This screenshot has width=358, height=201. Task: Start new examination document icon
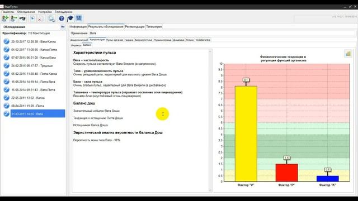pyautogui.click(x=32, y=18)
